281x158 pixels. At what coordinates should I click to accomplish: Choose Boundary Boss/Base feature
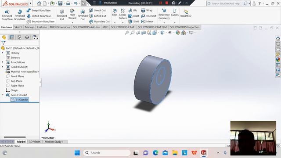(41, 22)
